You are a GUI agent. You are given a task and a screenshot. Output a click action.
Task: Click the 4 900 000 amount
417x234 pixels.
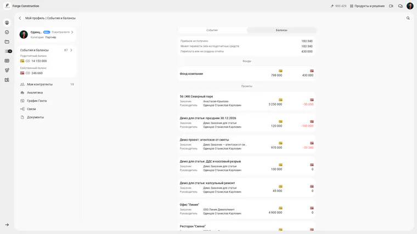pos(275,213)
